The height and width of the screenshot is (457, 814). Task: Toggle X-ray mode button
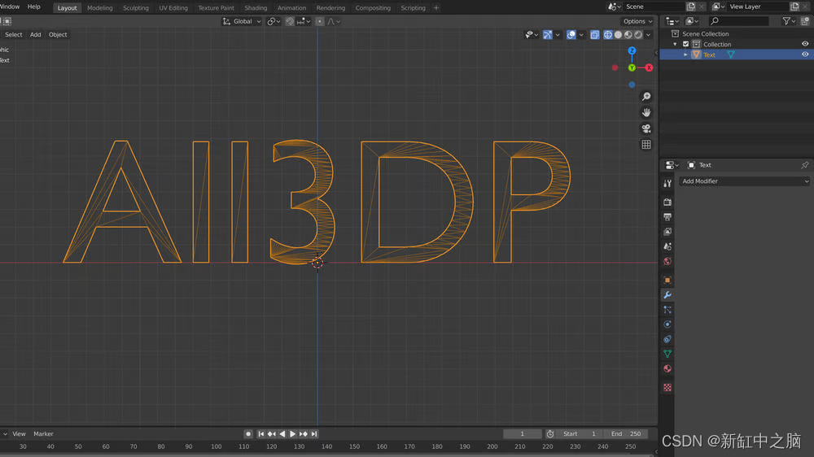click(594, 35)
